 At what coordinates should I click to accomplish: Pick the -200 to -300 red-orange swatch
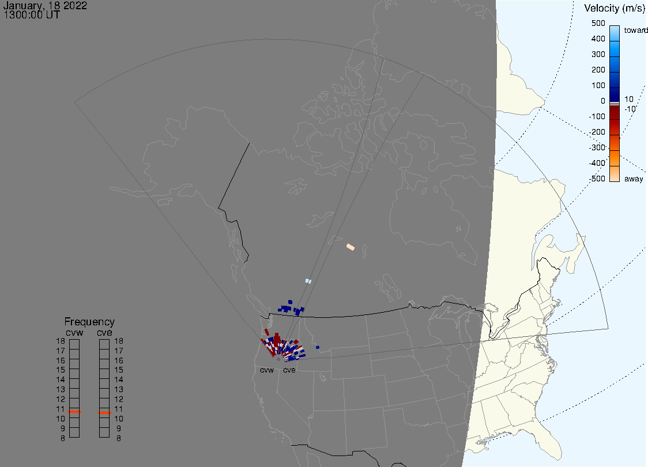pos(615,143)
